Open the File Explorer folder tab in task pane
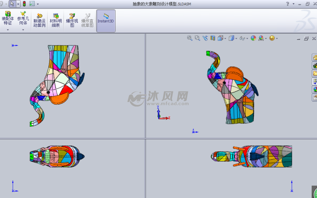 pos(315,73)
